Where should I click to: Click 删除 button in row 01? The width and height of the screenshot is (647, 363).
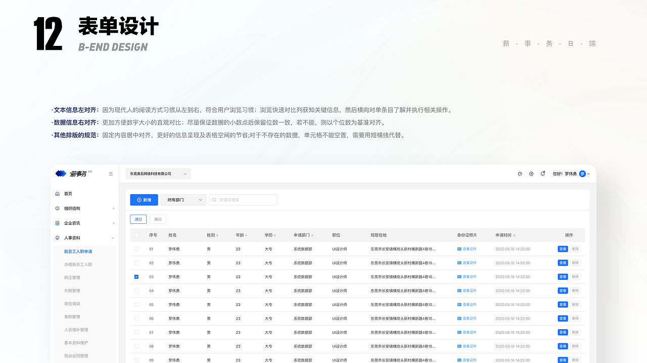[575, 249]
